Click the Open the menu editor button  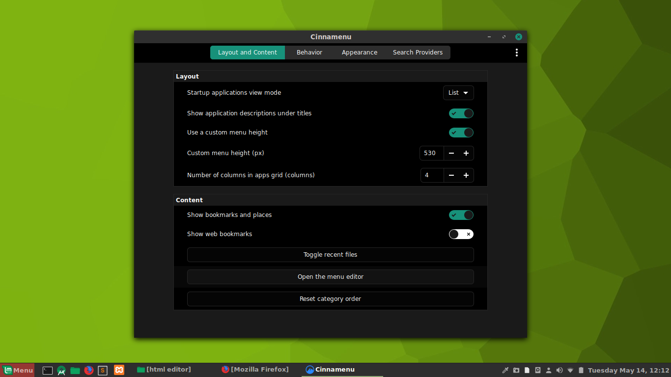tap(330, 276)
